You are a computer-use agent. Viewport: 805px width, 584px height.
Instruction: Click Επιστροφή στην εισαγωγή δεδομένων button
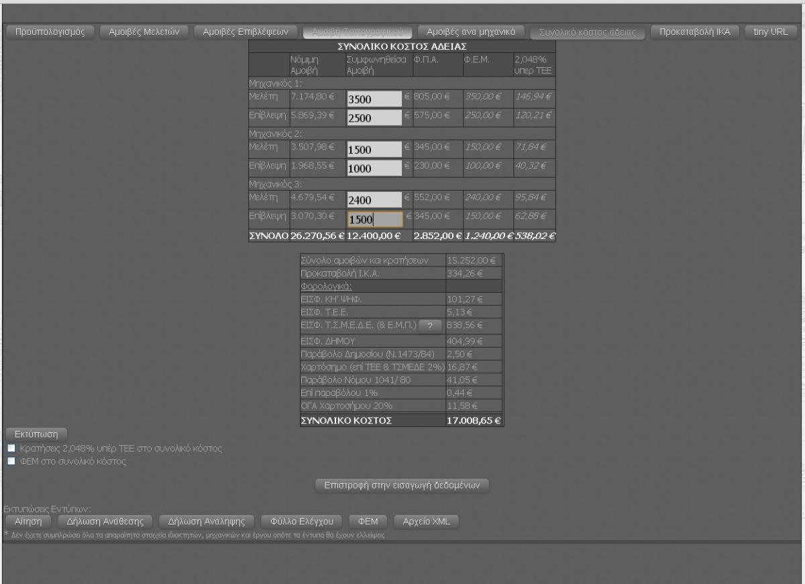[402, 485]
